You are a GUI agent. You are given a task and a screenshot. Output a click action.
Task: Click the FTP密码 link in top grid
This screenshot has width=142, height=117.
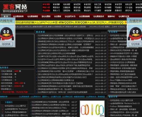click(x=129, y=7)
